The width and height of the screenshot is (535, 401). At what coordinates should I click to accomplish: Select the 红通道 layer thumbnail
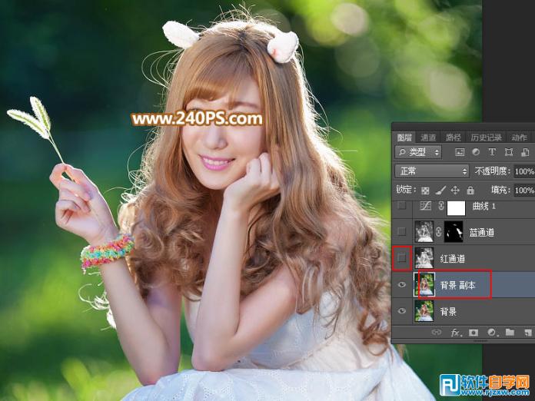coord(424,258)
